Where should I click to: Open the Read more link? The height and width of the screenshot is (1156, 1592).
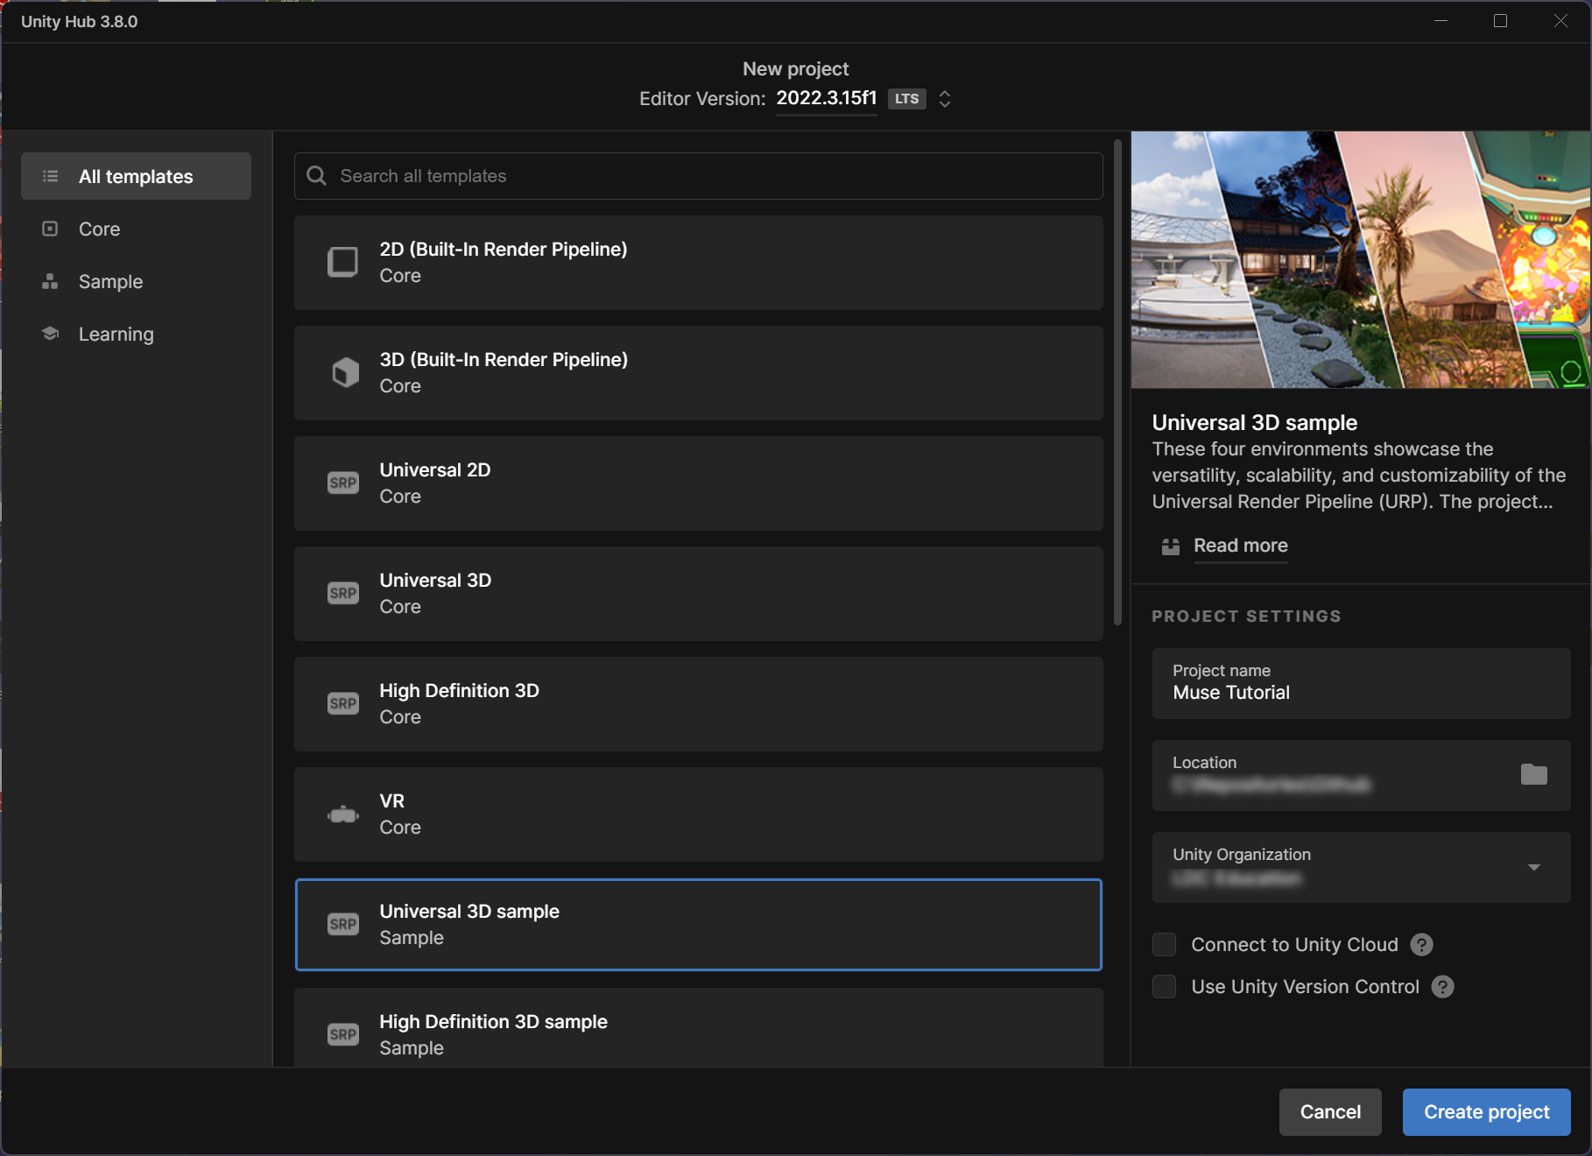coord(1240,546)
